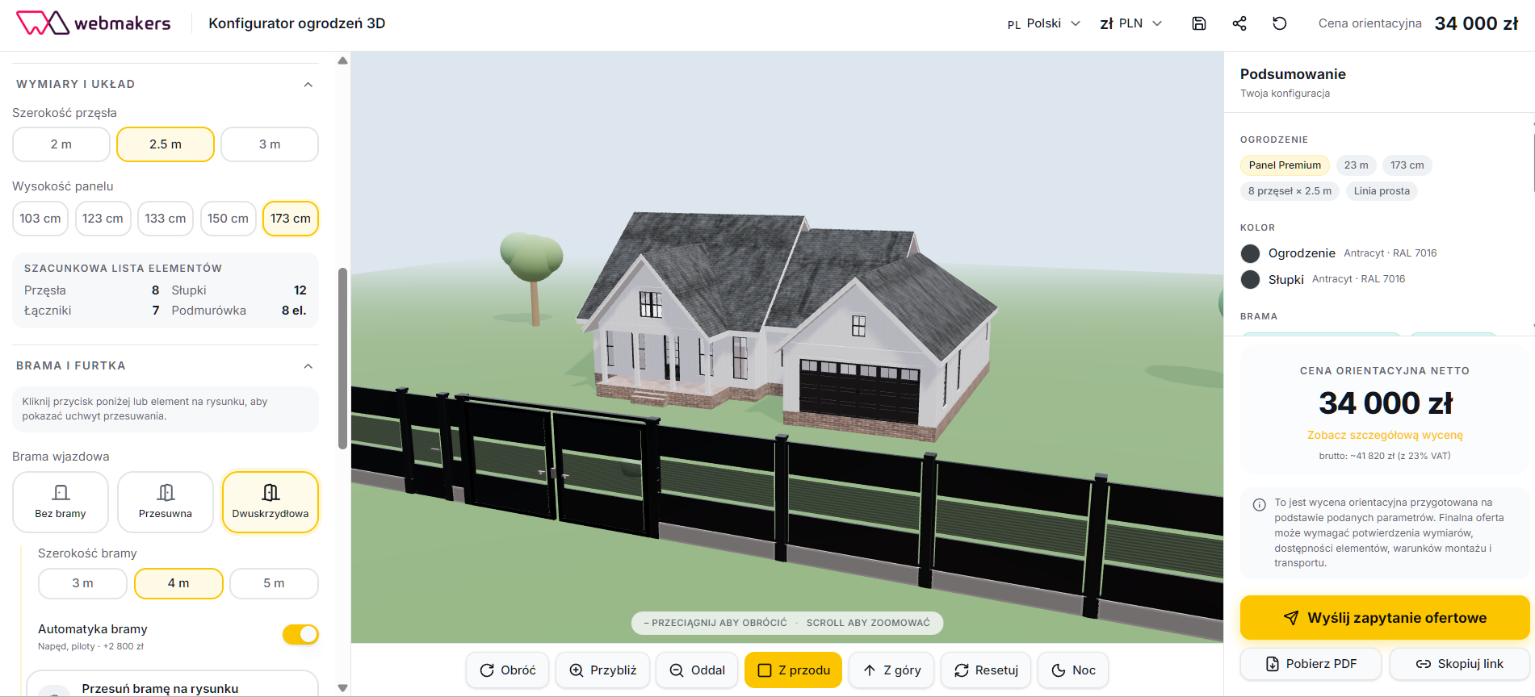Open the Polski language dropdown
This screenshot has width=1535, height=697.
pos(1043,23)
